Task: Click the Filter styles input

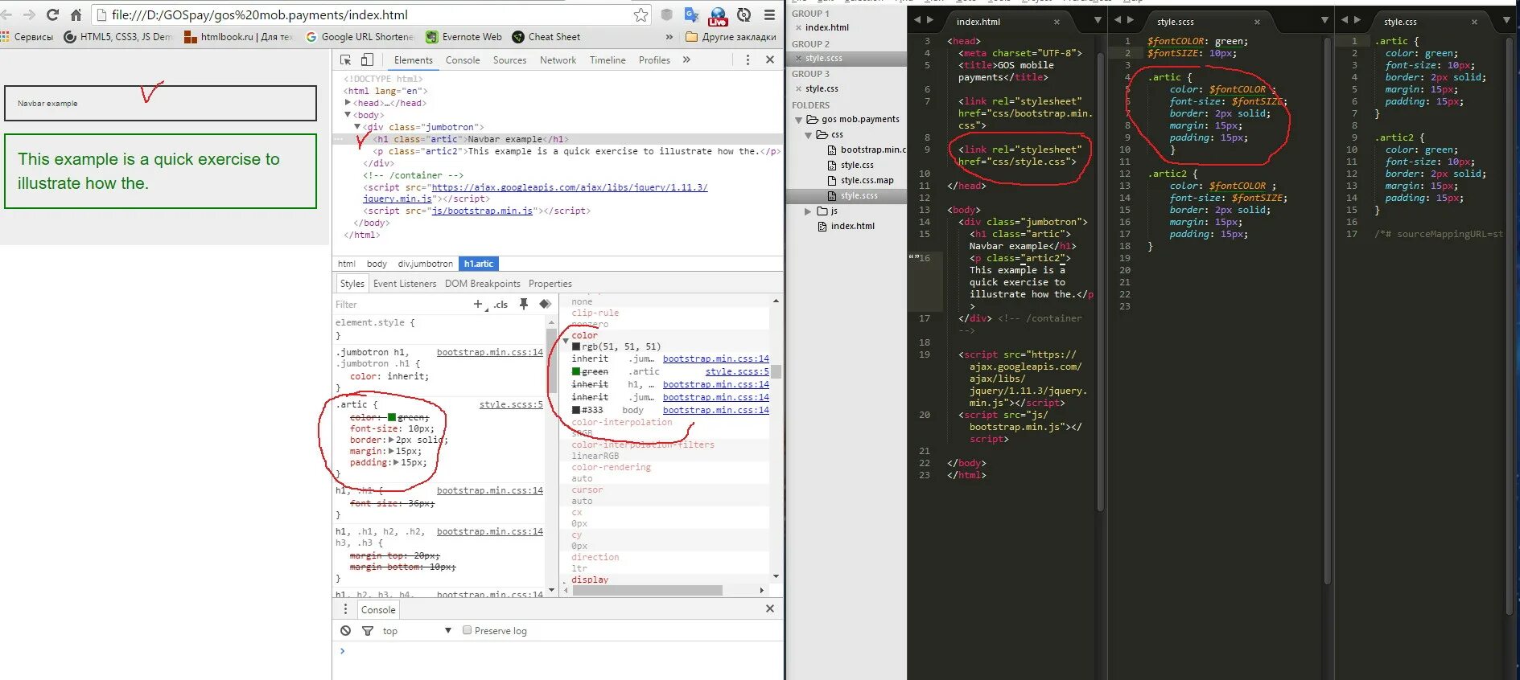Action: click(x=401, y=305)
